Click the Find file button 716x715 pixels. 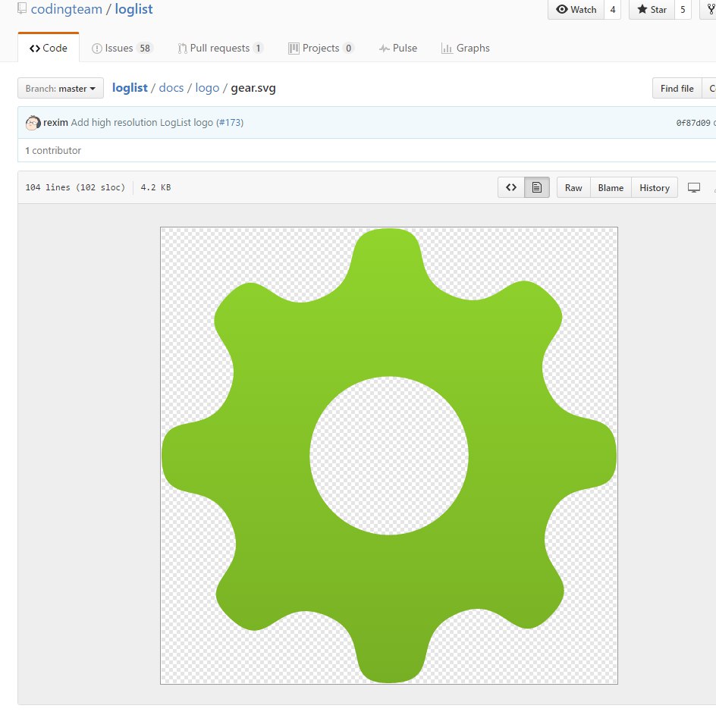[x=677, y=88]
